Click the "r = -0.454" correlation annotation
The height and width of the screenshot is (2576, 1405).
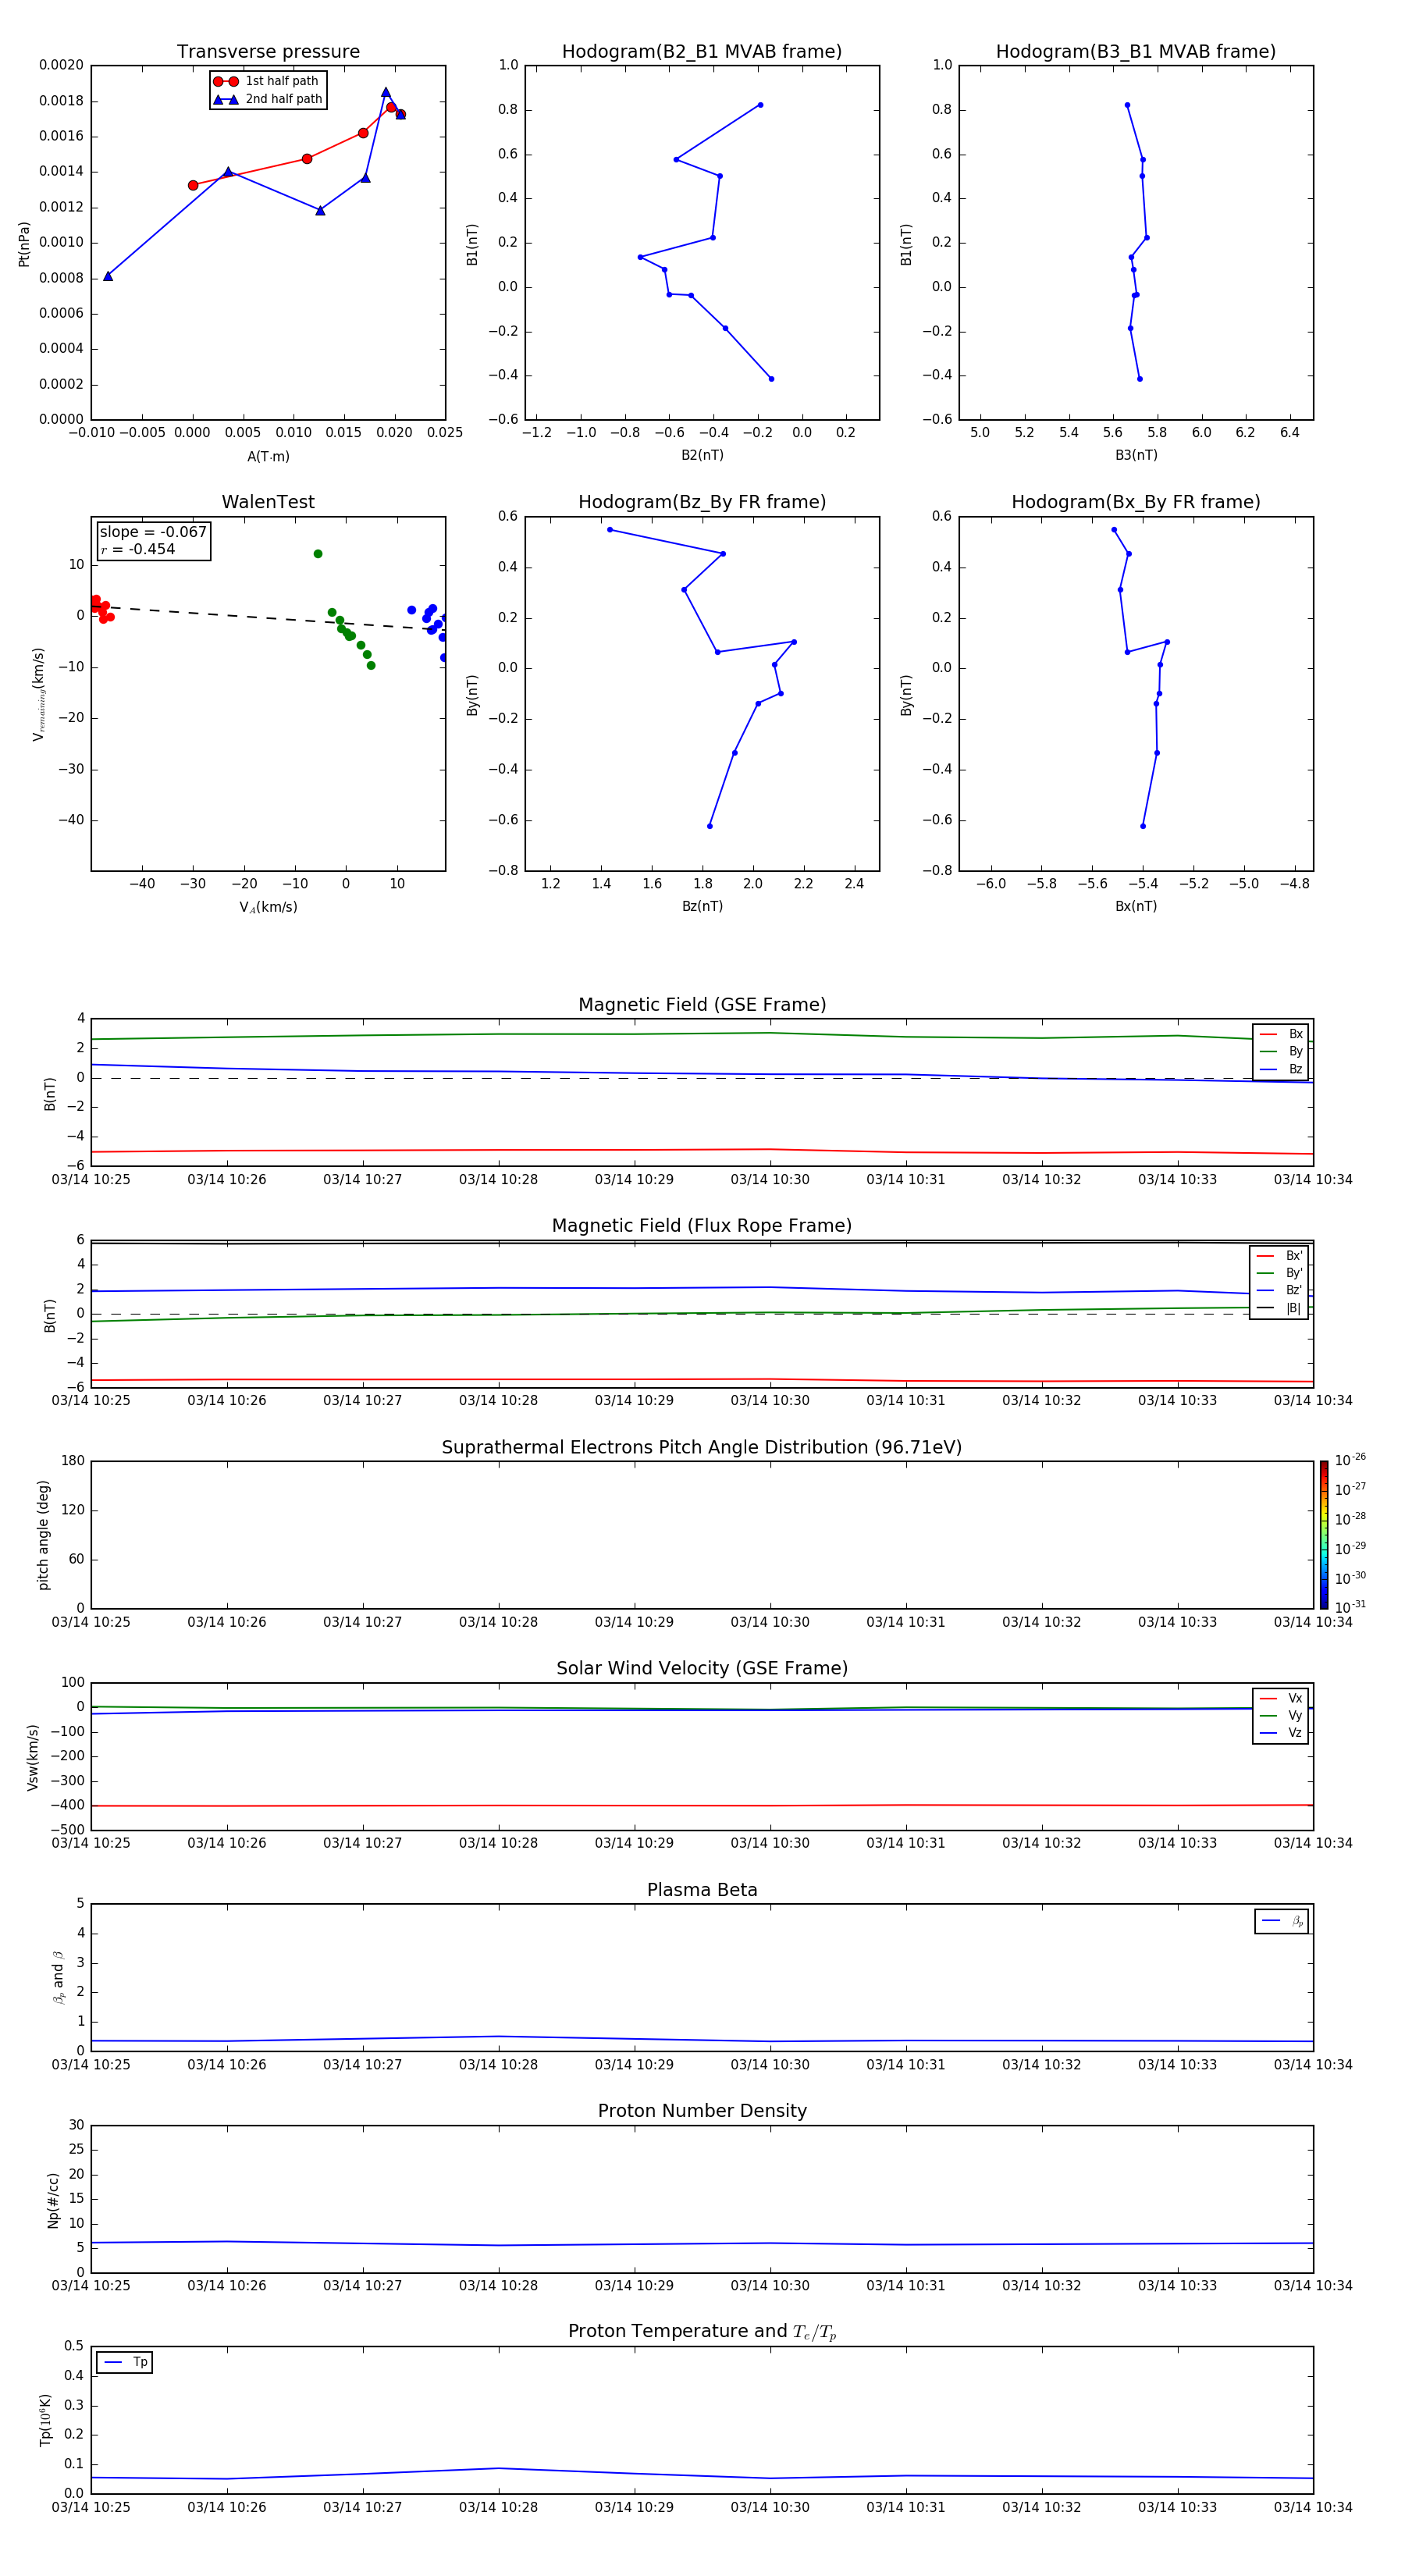coord(138,549)
